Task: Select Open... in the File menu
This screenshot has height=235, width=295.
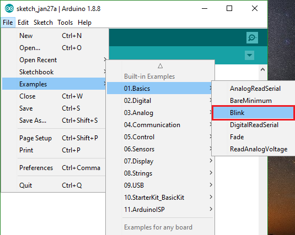Action: [54, 48]
